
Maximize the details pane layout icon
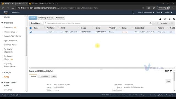click(171, 71)
